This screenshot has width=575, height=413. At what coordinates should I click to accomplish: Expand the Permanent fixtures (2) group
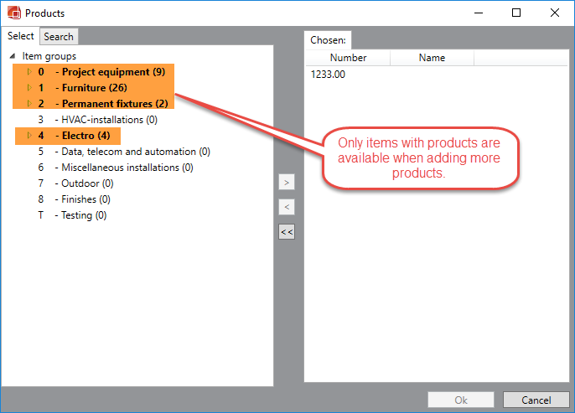coord(29,104)
